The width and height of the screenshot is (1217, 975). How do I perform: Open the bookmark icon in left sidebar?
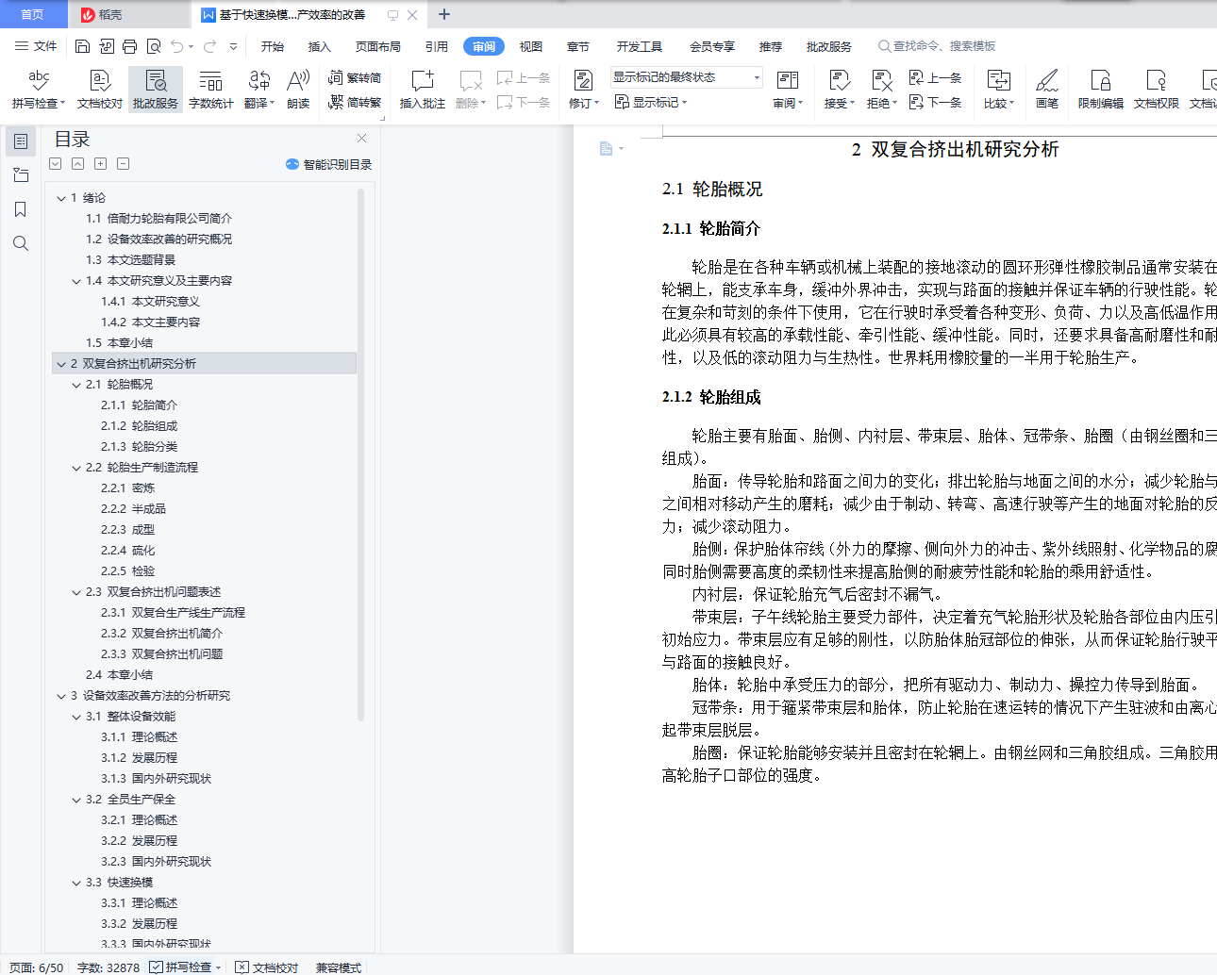21,209
